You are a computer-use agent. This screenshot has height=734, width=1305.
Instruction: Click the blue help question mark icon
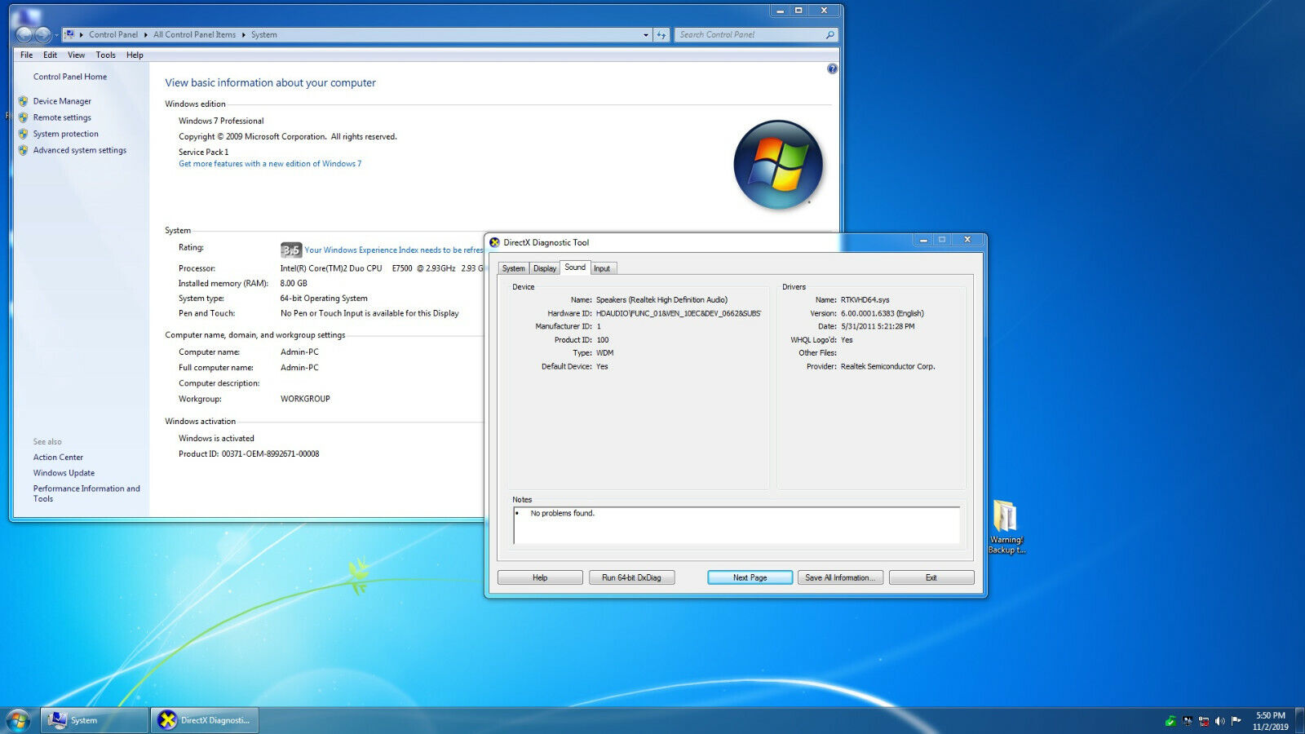pos(832,69)
